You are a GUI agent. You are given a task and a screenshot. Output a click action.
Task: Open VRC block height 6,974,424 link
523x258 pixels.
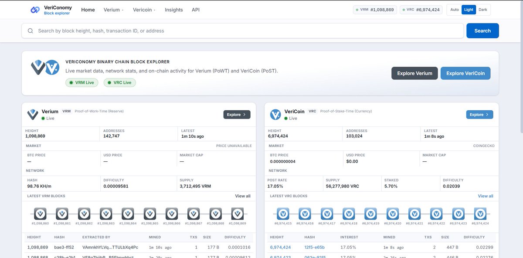[281, 247]
